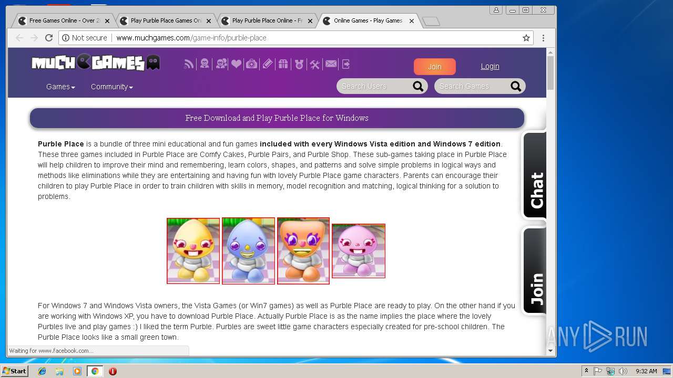Click Show Desktop button in tray
Image resolution: width=673 pixels, height=378 pixels.
[667, 371]
